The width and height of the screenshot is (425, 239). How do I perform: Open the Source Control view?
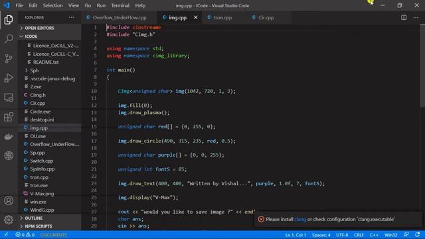click(x=9, y=58)
